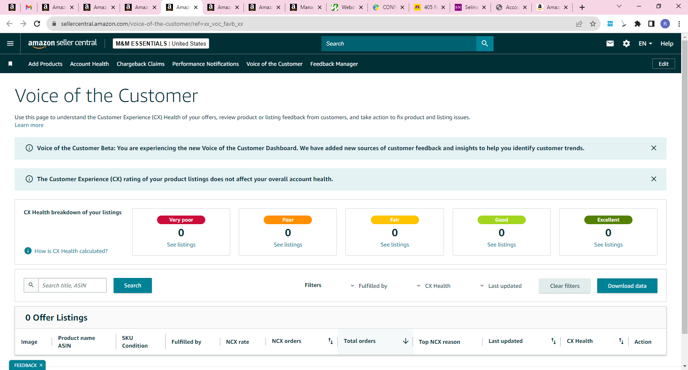Image resolution: width=688 pixels, height=370 pixels.
Task: Open the settings gear icon
Action: tap(626, 43)
